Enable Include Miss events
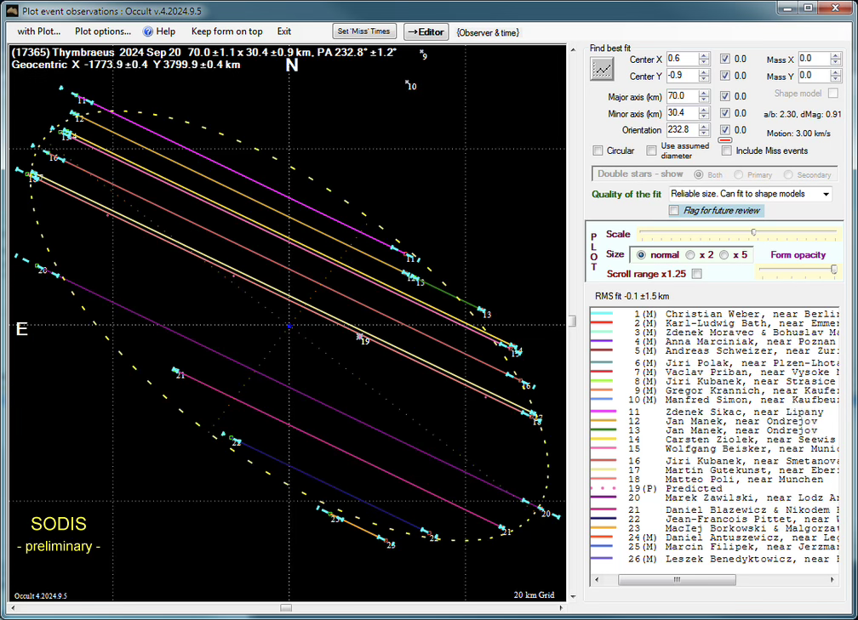Image resolution: width=858 pixels, height=620 pixels. tap(726, 151)
